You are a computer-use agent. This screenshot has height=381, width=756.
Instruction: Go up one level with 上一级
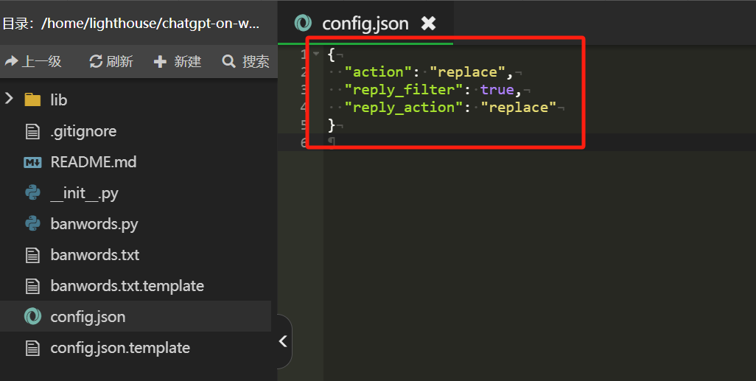coord(33,61)
